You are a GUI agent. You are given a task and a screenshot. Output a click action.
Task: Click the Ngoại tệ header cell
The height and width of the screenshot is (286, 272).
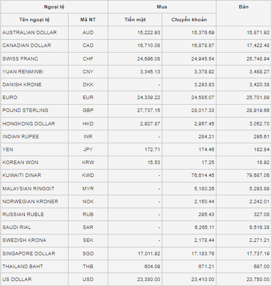[x=54, y=7]
